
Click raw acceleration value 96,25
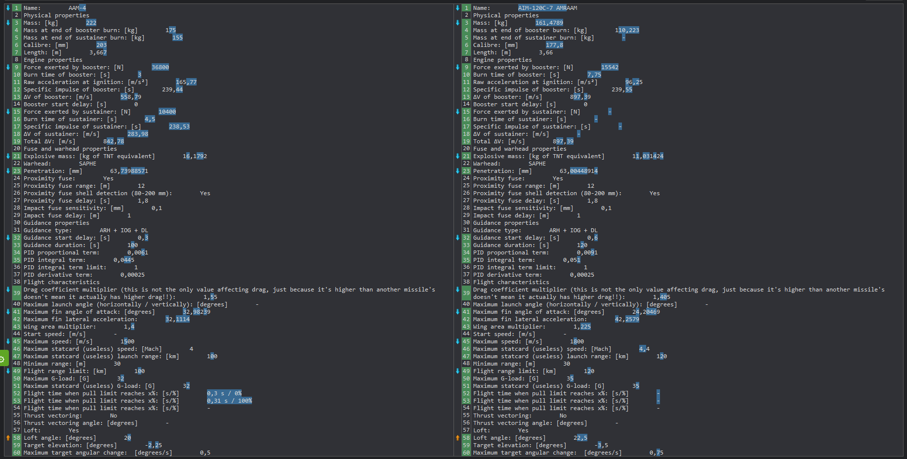point(634,82)
